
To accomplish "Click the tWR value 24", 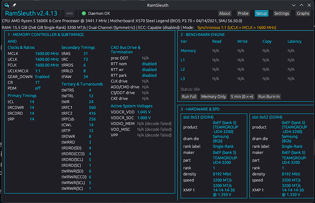I will (91, 102).
